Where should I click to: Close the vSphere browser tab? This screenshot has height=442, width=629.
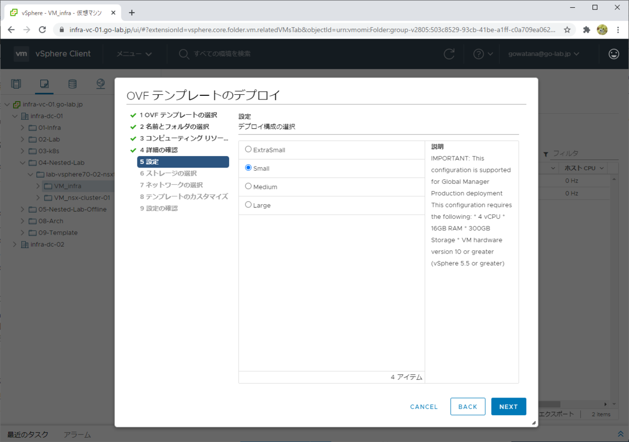click(112, 13)
